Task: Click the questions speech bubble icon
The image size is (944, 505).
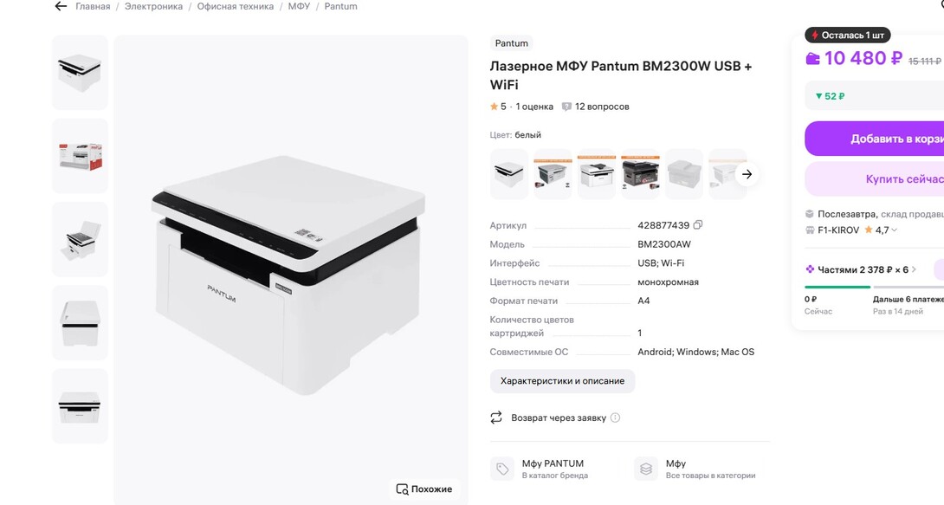Action: click(x=566, y=107)
